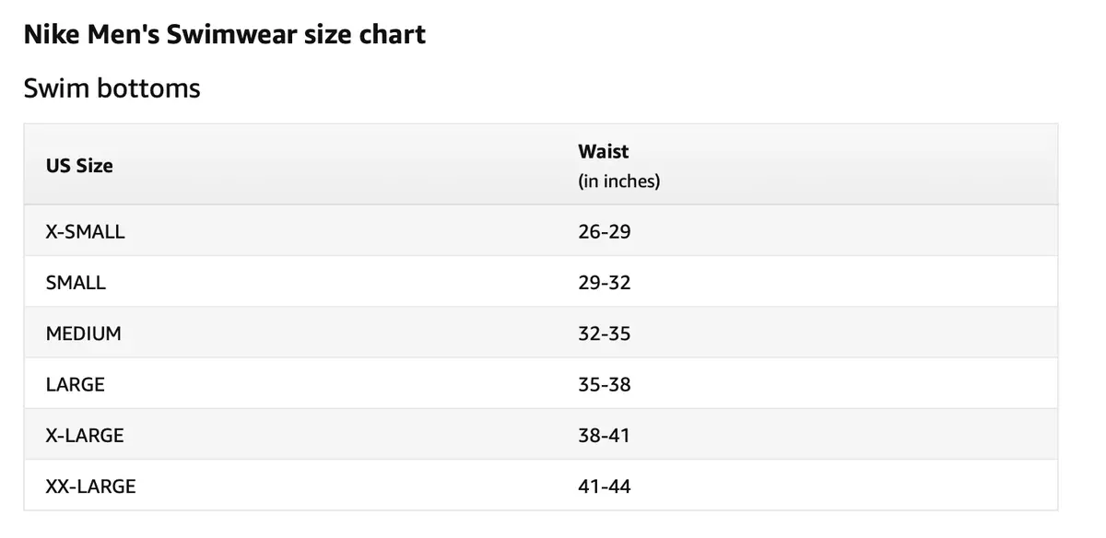Click the 26-29 waist measurement
The image size is (1106, 538).
pyautogui.click(x=605, y=231)
